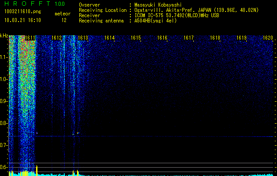This screenshot has width=277, height=176.
Task: Click the 1615 time marker
Action: (x=136, y=38)
